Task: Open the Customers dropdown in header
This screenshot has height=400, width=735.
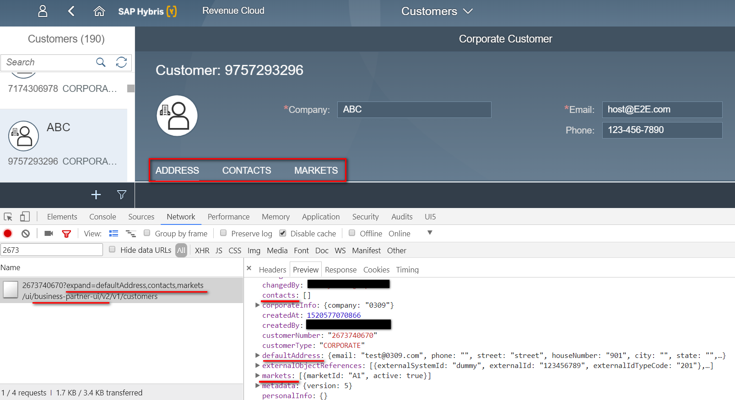Action: (x=437, y=11)
